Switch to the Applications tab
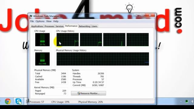 pyautogui.click(x=37, y=26)
